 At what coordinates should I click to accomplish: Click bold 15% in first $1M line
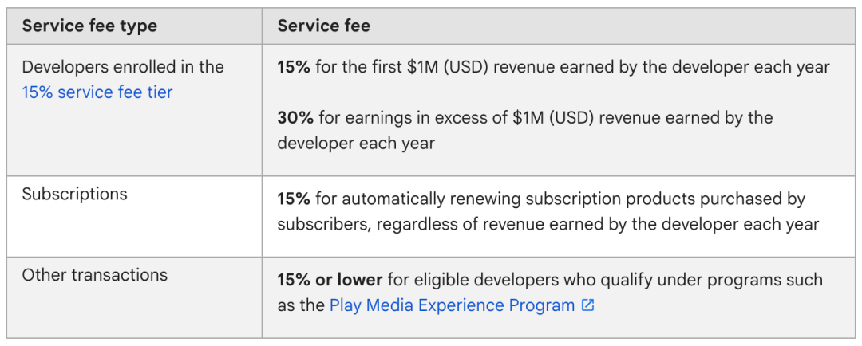(x=294, y=67)
